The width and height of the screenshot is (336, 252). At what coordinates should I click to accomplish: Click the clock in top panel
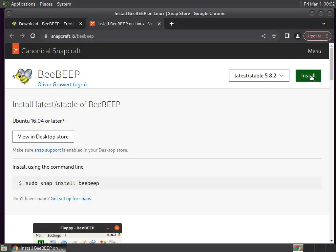pyautogui.click(x=319, y=4)
